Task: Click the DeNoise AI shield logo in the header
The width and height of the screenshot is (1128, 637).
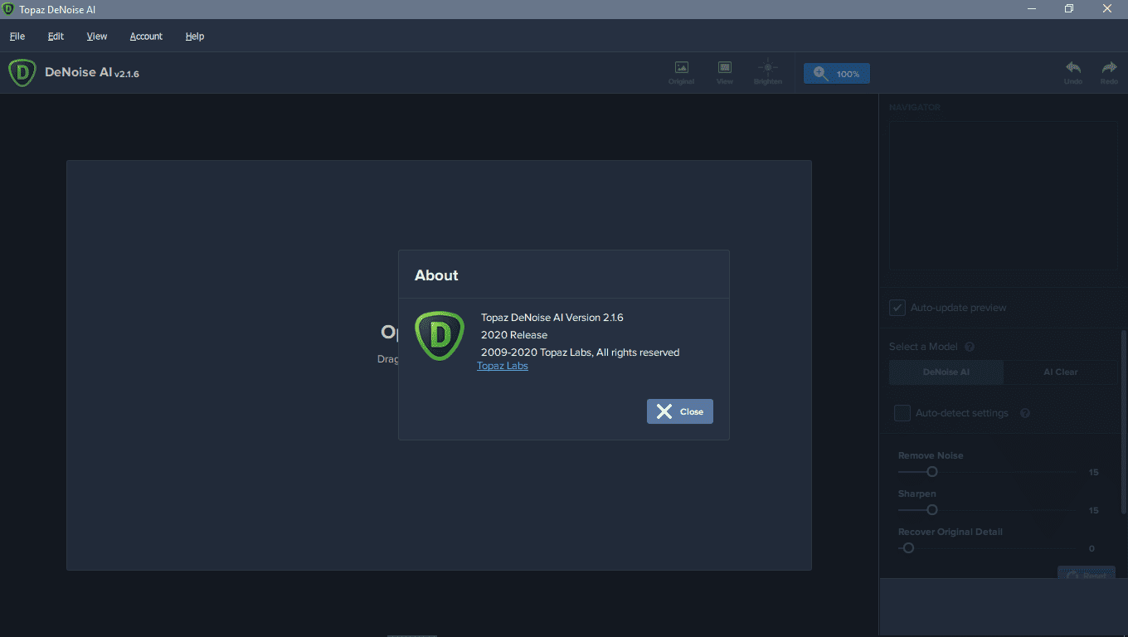Action: [x=22, y=73]
